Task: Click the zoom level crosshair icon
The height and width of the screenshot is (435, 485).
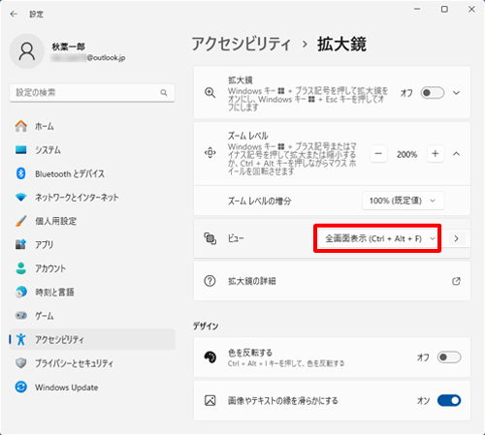Action: coord(210,153)
